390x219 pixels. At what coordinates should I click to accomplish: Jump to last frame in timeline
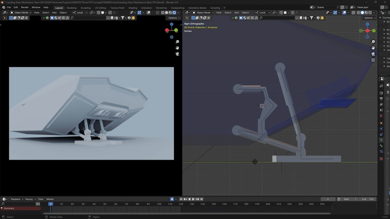[202, 199]
